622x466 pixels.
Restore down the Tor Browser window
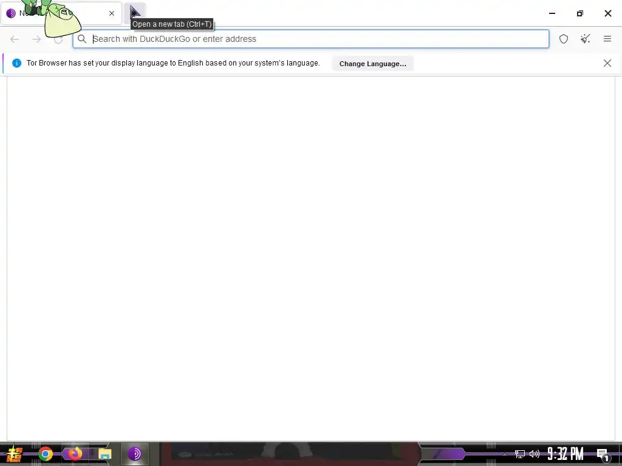(x=580, y=13)
